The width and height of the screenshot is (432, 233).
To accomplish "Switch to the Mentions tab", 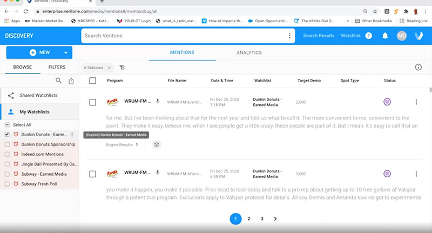I will click(x=182, y=52).
